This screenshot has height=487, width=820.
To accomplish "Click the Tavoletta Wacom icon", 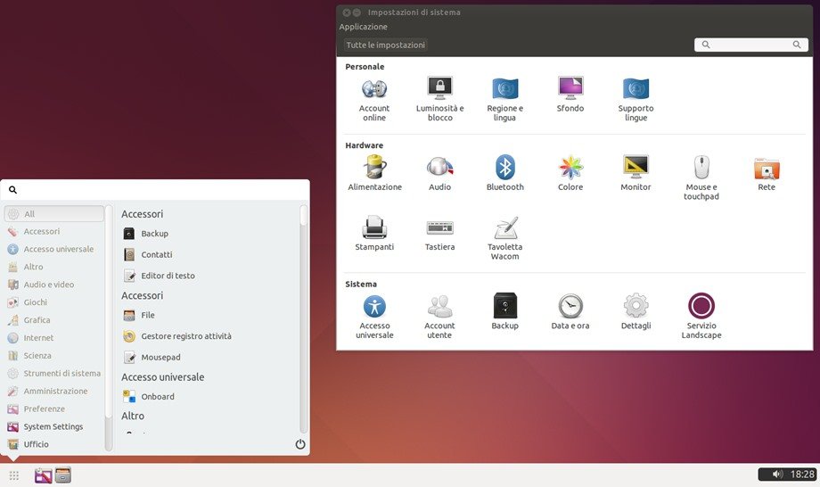I will tap(505, 228).
